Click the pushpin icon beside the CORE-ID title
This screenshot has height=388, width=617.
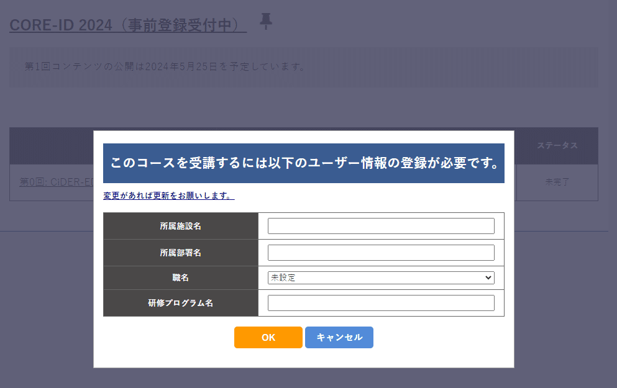[x=266, y=21]
